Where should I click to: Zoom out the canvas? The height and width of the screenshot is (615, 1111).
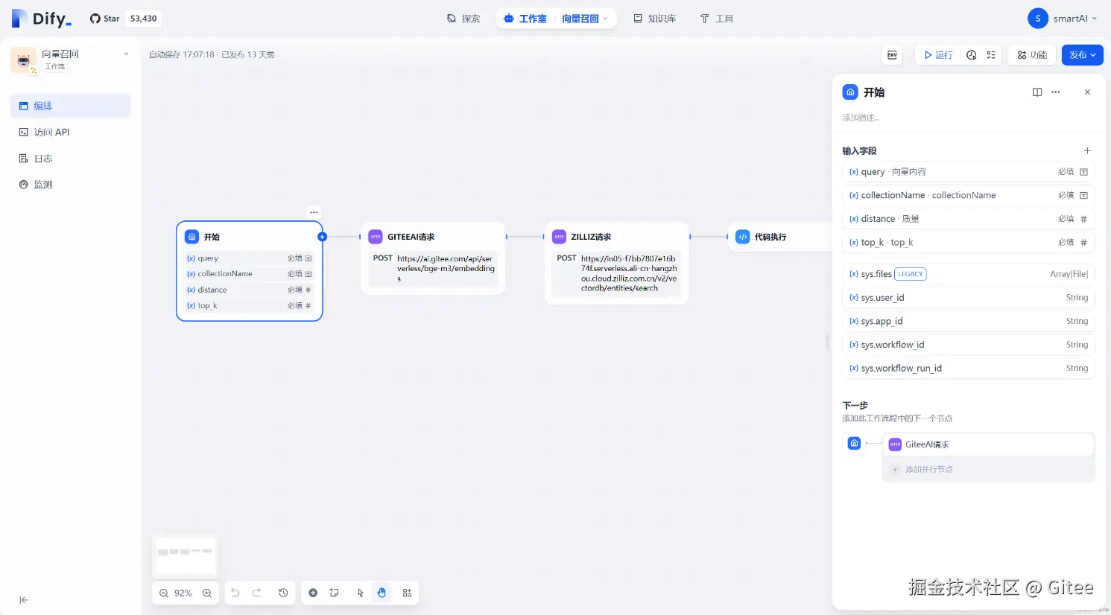tap(164, 593)
